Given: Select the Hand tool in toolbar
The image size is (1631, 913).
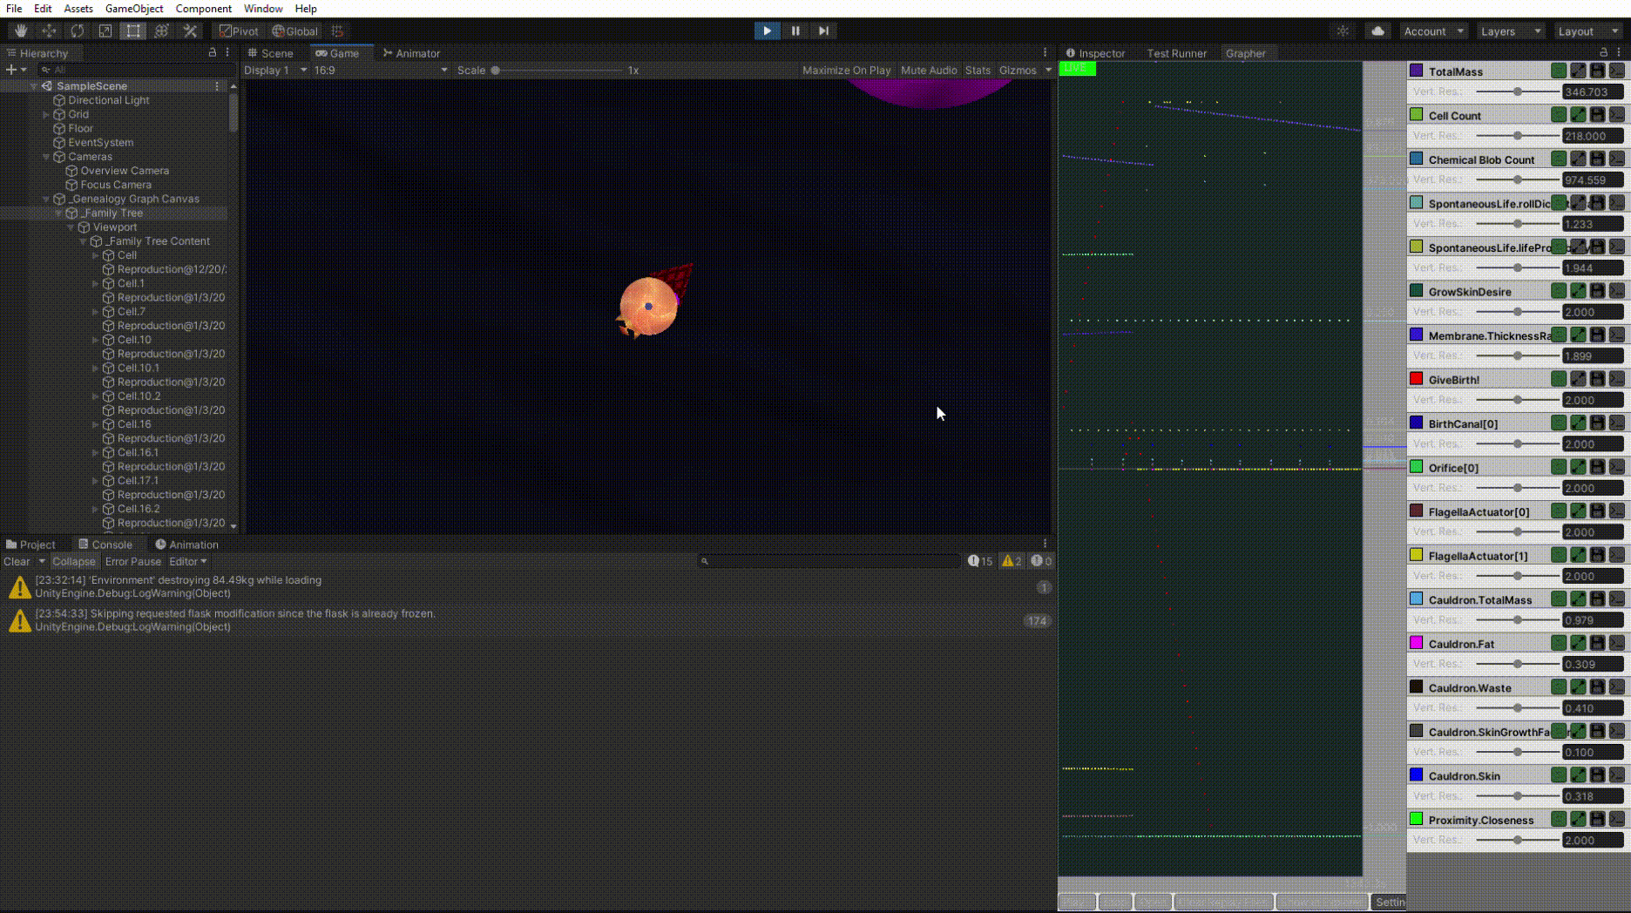Looking at the screenshot, I should click(x=20, y=30).
